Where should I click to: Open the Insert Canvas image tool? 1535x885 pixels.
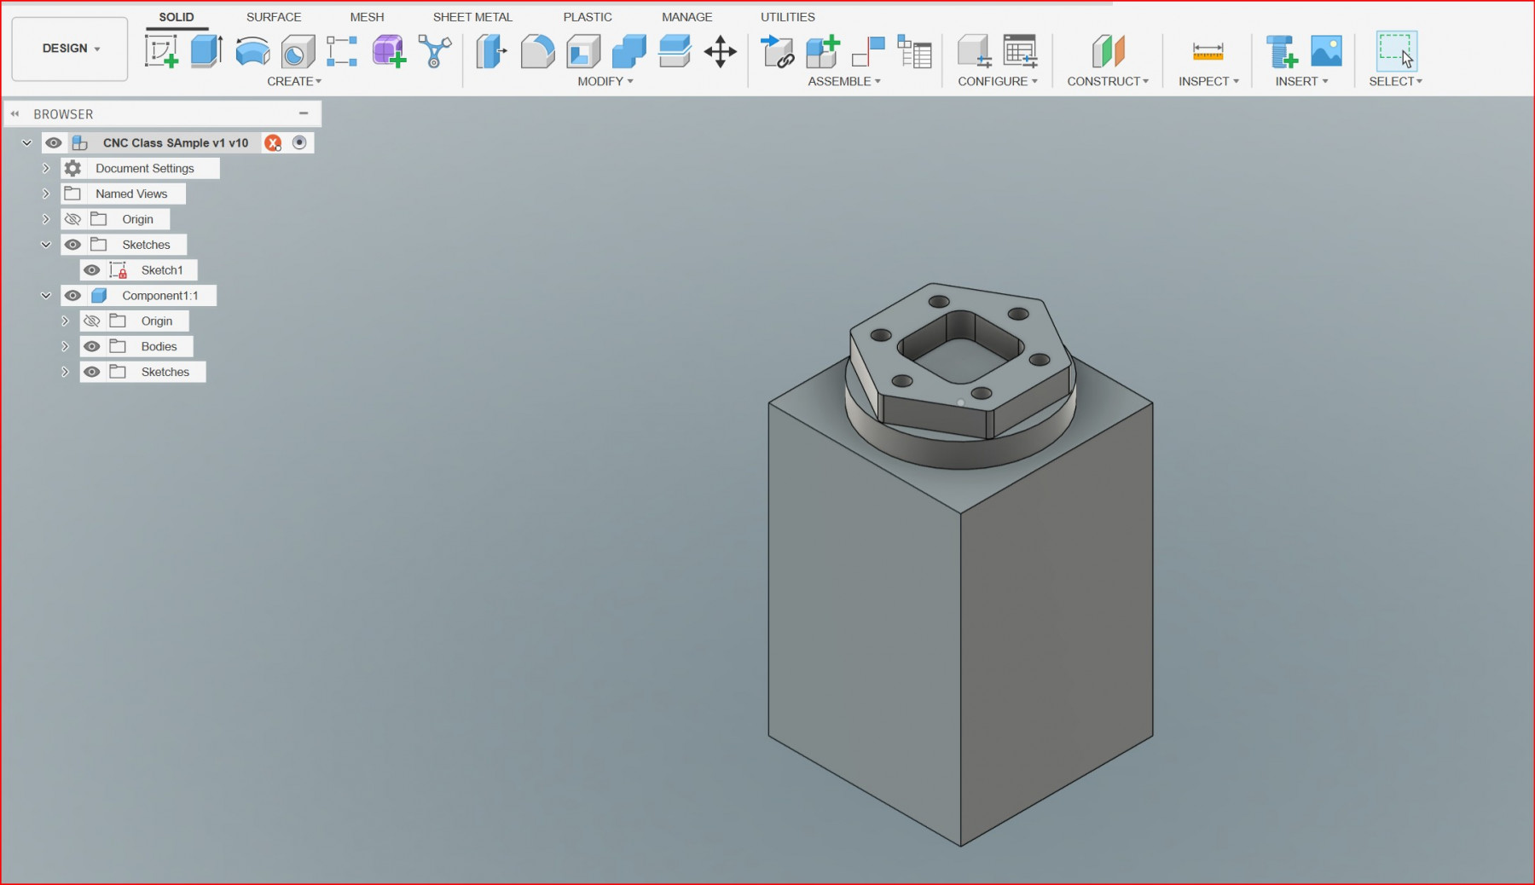click(1326, 51)
